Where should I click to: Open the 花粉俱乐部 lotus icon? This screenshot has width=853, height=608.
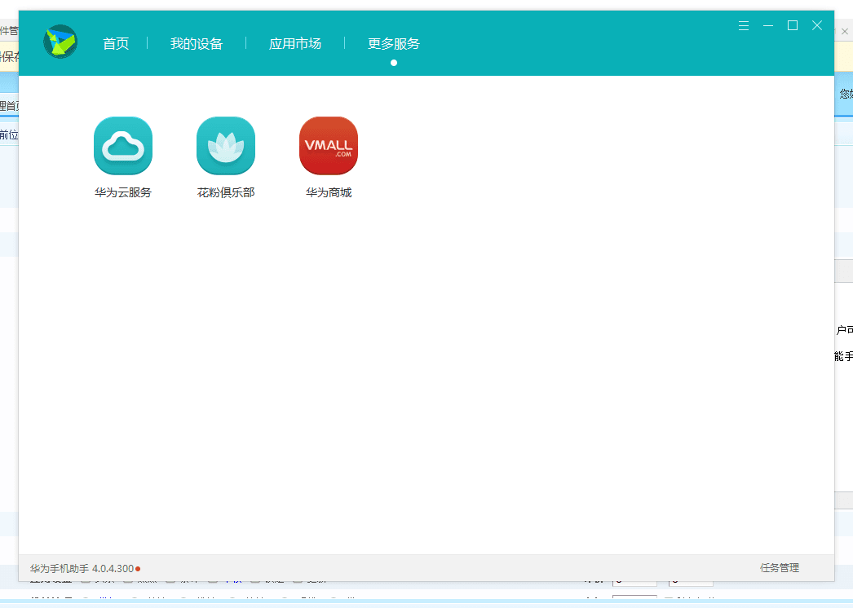(x=226, y=146)
